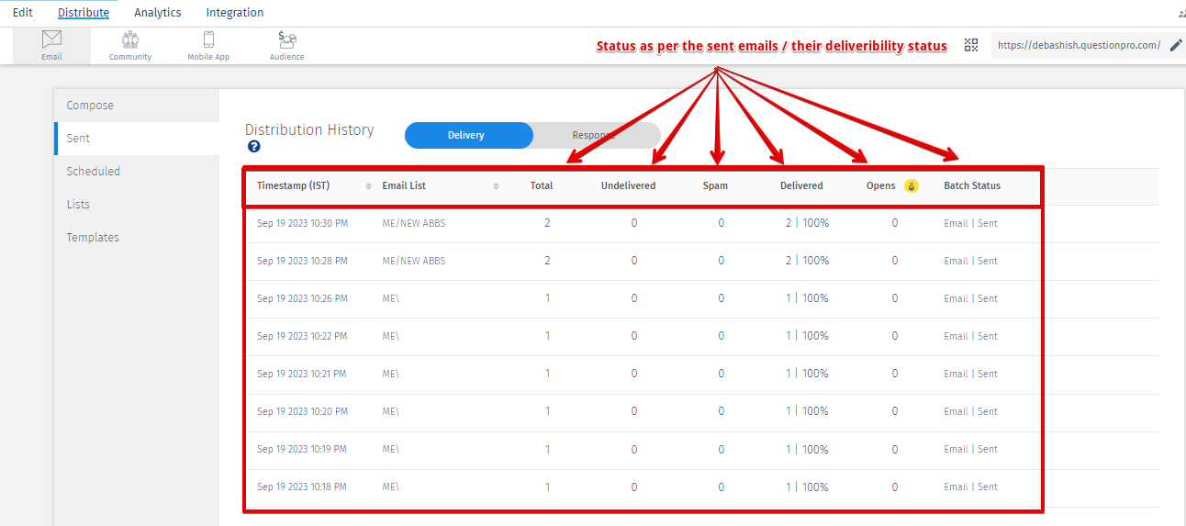Image resolution: width=1186 pixels, height=526 pixels.
Task: Click the Distribution History heading
Action: click(309, 129)
